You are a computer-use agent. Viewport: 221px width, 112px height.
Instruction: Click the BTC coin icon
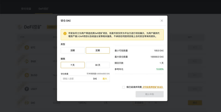click(27, 47)
